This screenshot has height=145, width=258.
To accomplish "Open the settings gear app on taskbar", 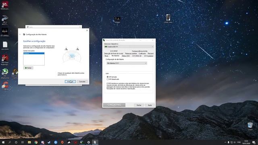I will [89, 142].
